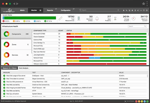Click the browser forward arrow

tap(17, 4)
